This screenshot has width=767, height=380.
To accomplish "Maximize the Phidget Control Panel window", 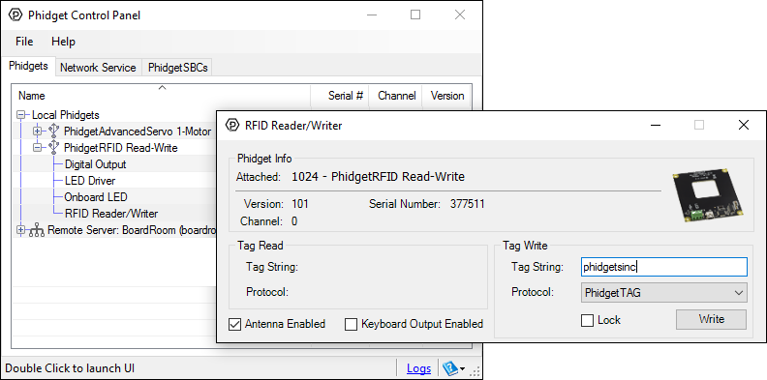I will (x=415, y=15).
